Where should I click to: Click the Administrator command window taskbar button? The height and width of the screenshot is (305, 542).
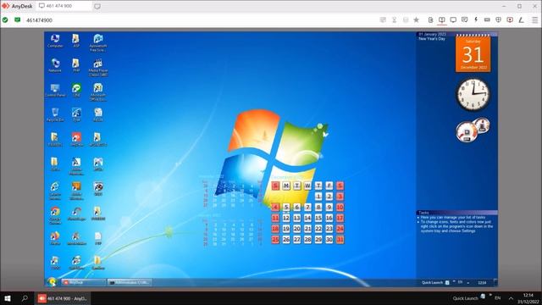click(130, 282)
